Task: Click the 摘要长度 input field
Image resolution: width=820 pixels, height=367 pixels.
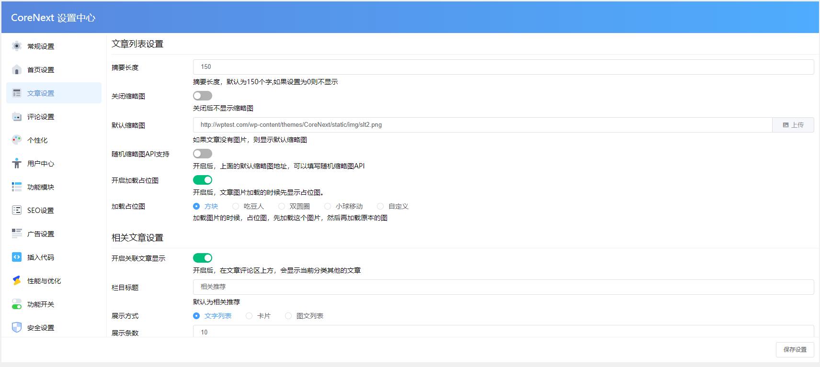Action: pos(503,67)
